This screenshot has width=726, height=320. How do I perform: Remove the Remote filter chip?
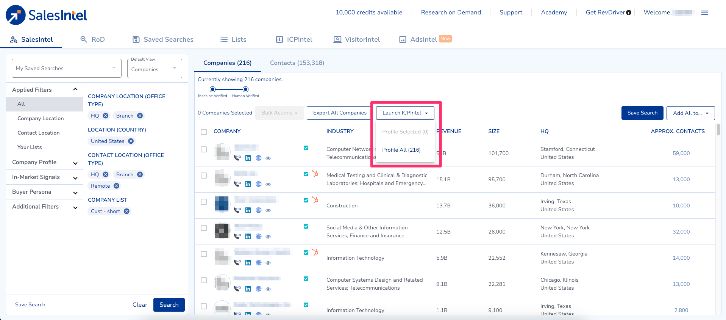pos(117,186)
